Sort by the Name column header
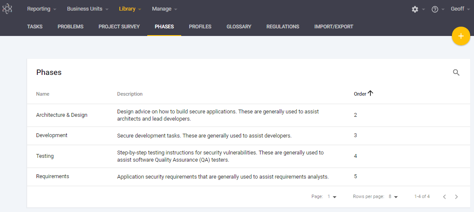The height and width of the screenshot is (212, 474). [x=43, y=94]
